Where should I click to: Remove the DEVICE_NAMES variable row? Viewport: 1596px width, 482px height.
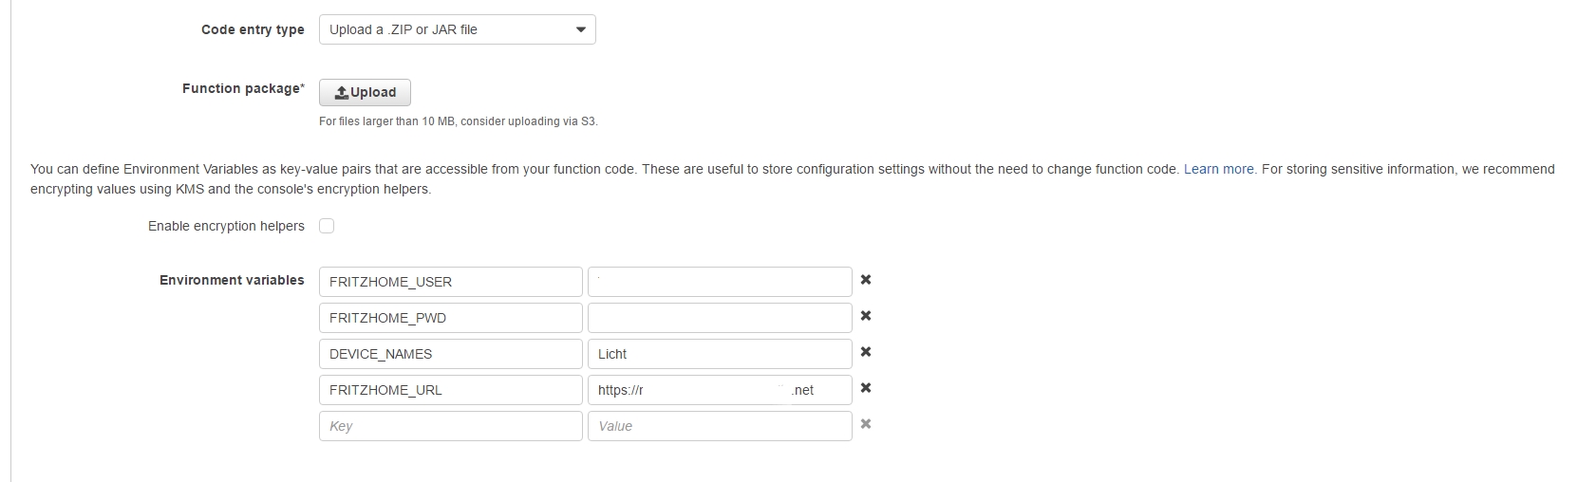point(865,352)
